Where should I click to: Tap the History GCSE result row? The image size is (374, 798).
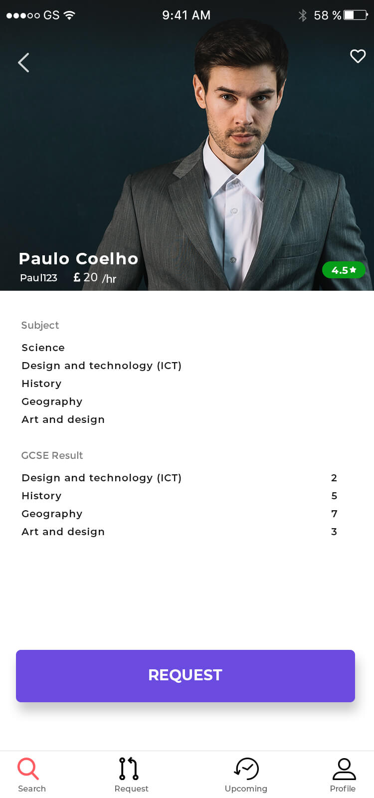(180, 496)
